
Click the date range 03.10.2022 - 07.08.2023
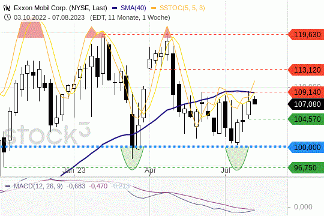(x=49, y=17)
